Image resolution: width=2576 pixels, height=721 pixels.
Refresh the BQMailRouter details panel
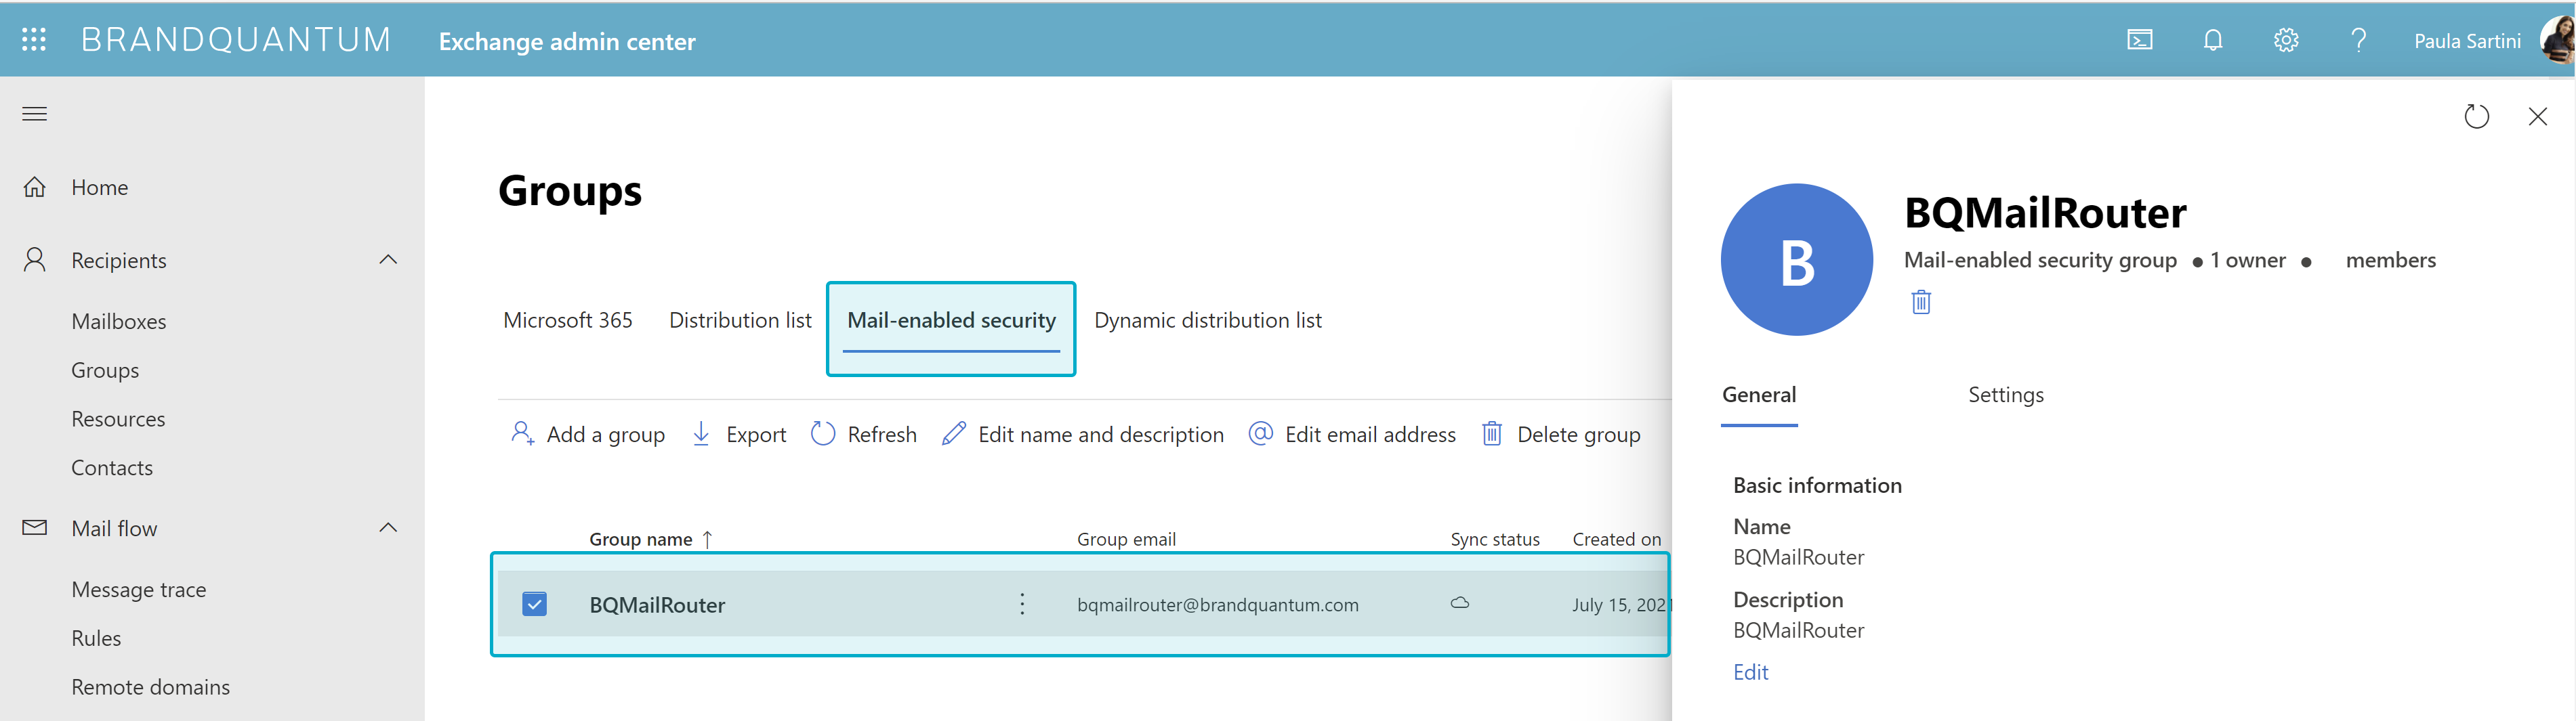(2476, 117)
